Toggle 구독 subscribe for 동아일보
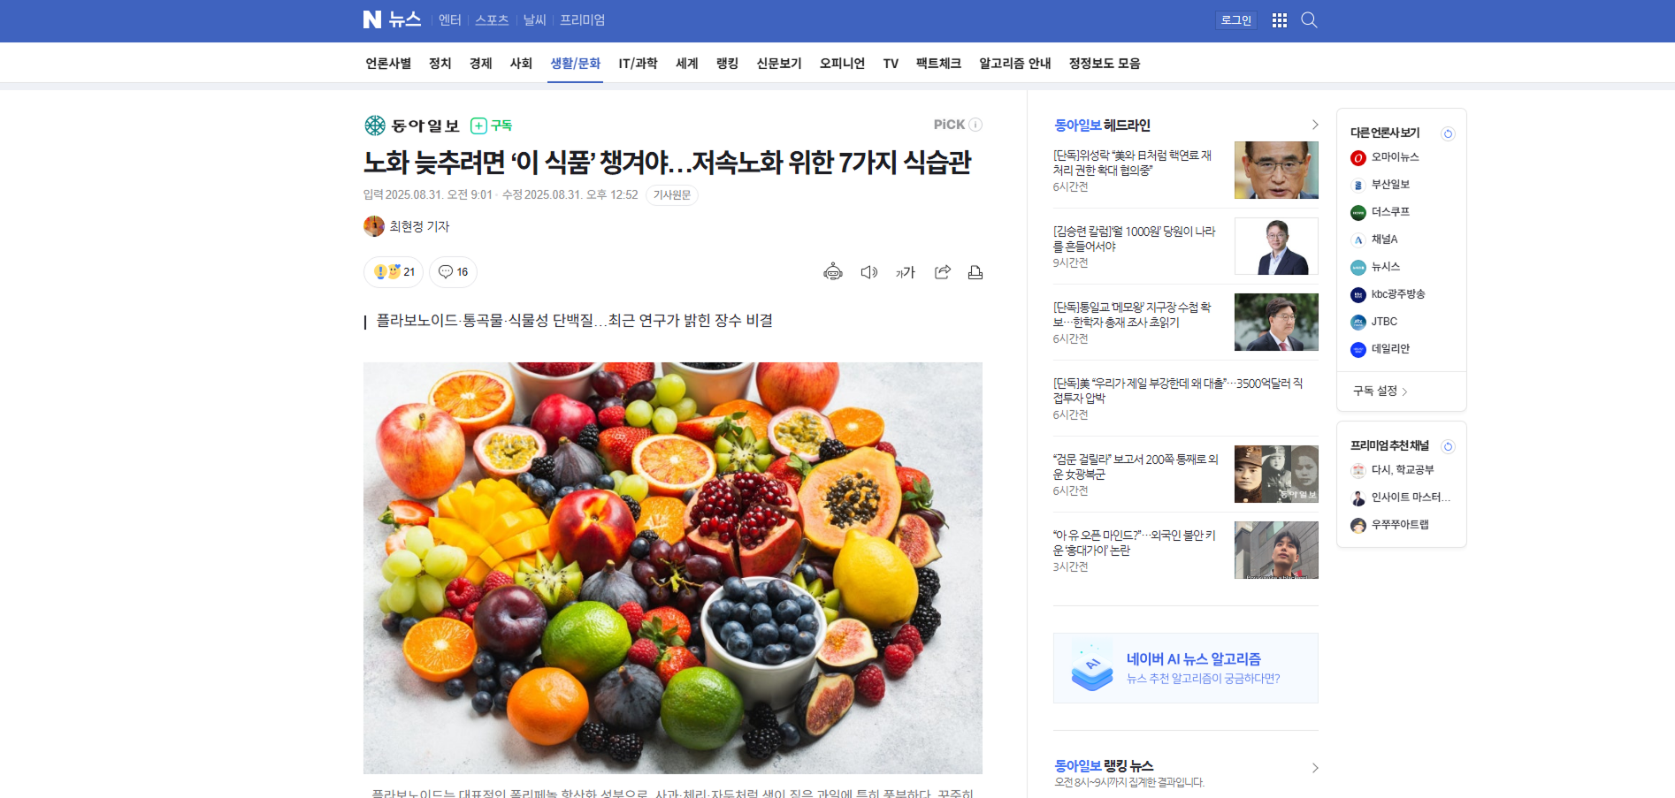Viewport: 1675px width, 798px height. click(x=492, y=125)
